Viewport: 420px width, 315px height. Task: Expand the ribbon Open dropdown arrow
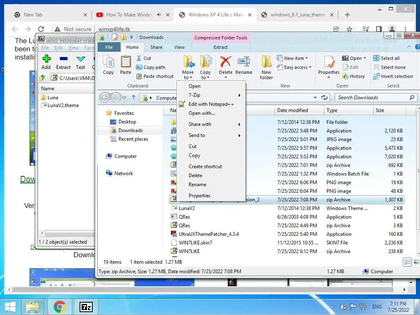click(x=365, y=58)
